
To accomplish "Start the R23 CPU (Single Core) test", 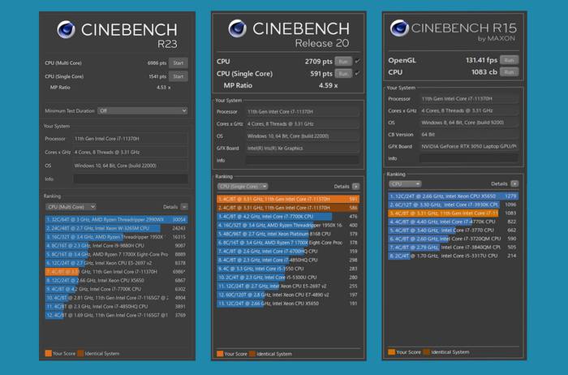I will coord(179,76).
